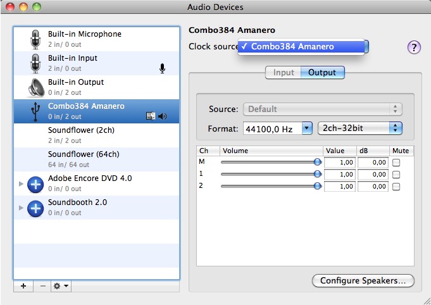
Task: Click the window resize grip corner
Action: pos(427,301)
